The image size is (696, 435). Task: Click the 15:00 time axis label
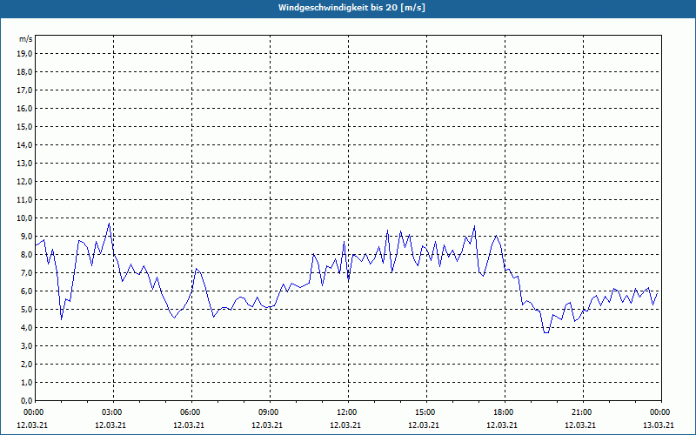click(426, 412)
